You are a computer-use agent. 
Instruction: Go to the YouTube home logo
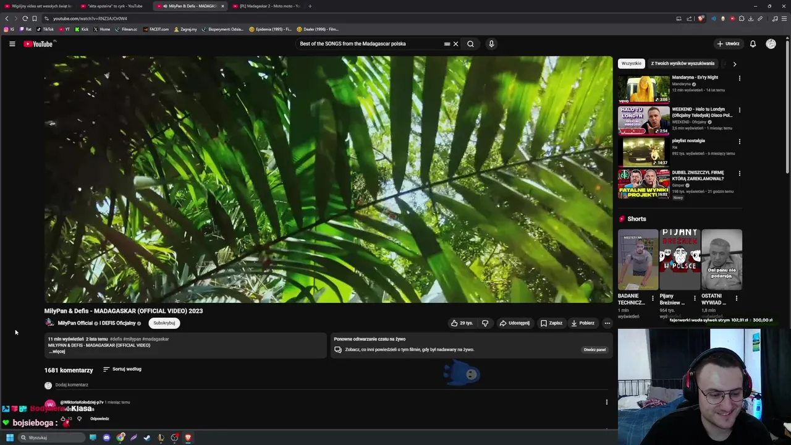38,44
